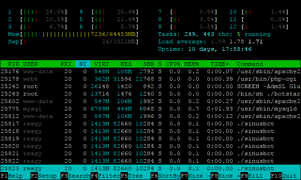Viewport: 301px width, 180px height.
Task: Click the 0:01.93 TIME+ value
Action: point(220,109)
